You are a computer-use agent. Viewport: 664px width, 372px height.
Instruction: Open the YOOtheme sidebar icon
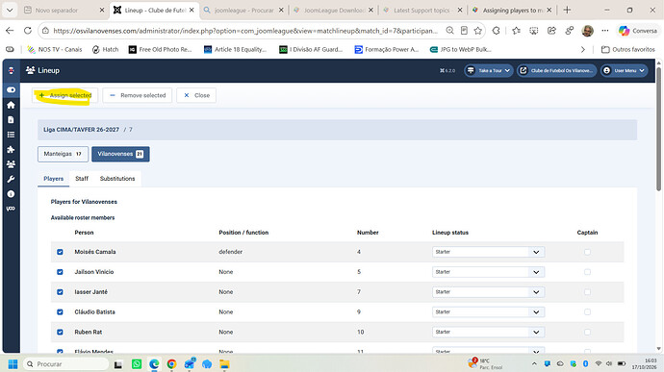(x=11, y=209)
